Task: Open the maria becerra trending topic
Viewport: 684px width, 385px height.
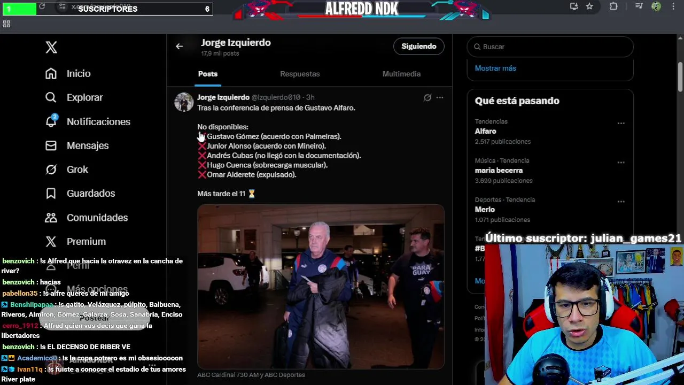Action: click(x=499, y=170)
